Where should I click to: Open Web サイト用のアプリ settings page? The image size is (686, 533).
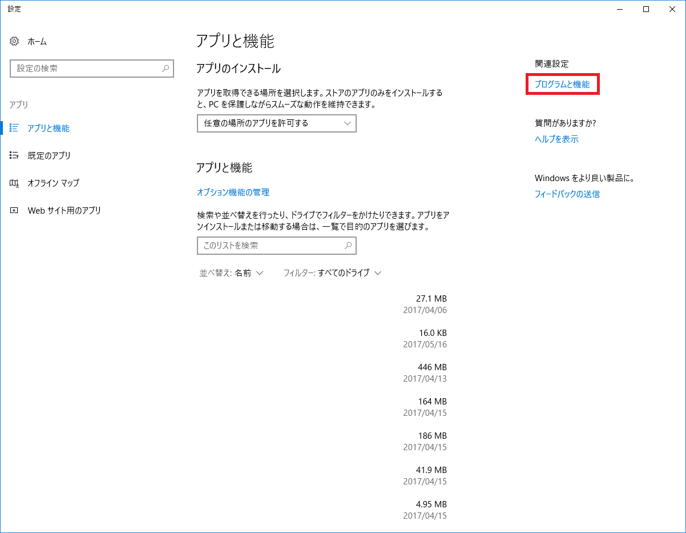(64, 210)
